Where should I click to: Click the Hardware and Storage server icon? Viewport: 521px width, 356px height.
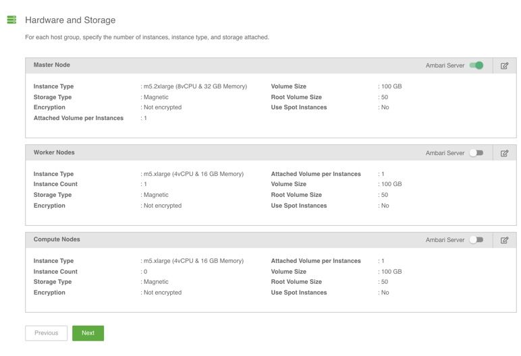pyautogui.click(x=11, y=20)
